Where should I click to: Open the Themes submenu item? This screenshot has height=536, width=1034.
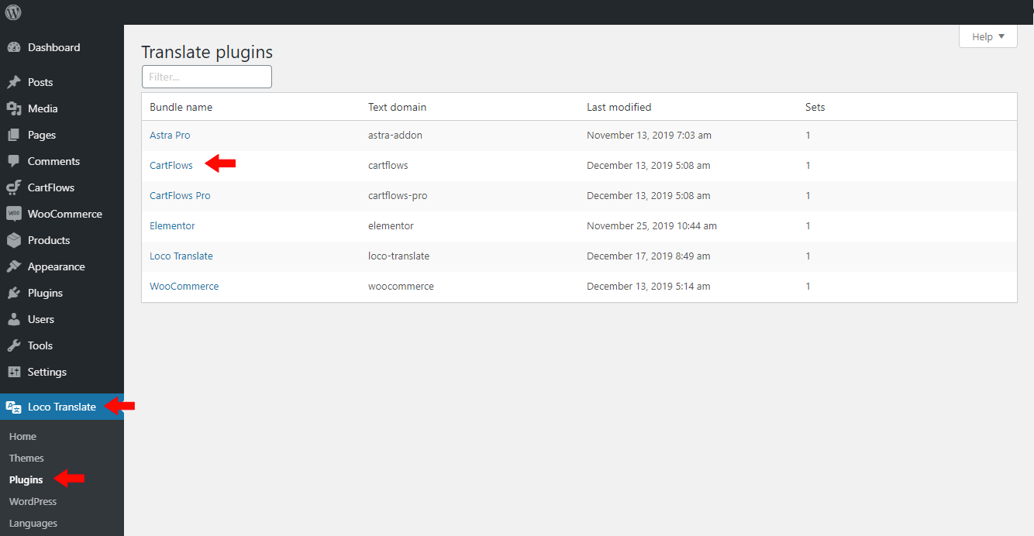point(26,458)
